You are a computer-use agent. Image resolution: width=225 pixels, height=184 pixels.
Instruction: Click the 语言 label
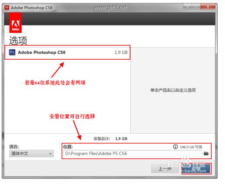(14, 147)
